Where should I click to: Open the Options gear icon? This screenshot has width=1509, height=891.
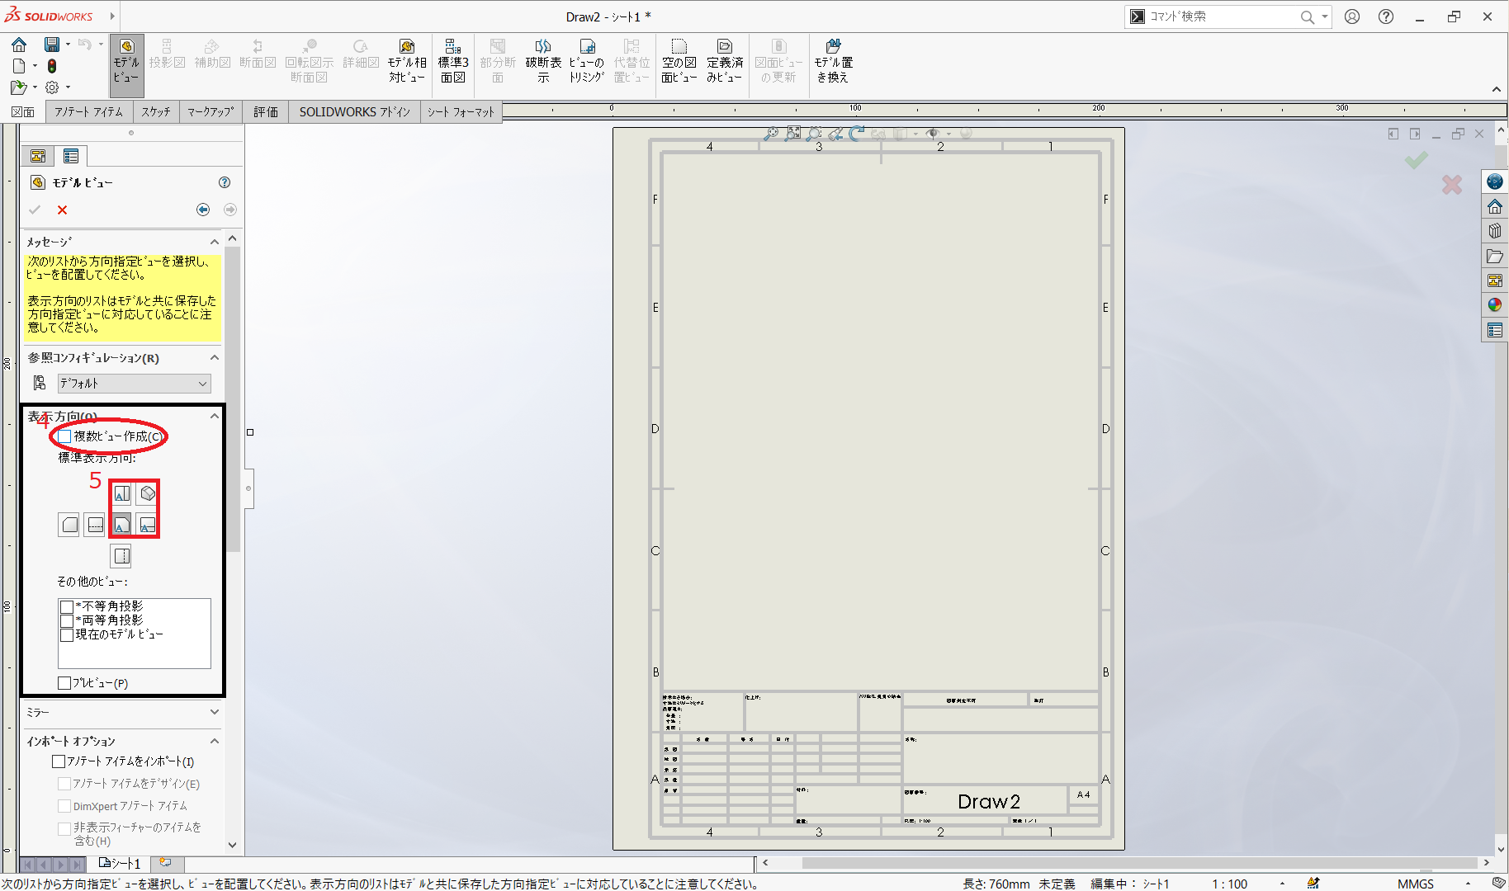click(52, 87)
